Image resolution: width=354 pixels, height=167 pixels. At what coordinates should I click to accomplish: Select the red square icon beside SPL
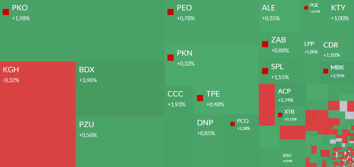(x=265, y=71)
